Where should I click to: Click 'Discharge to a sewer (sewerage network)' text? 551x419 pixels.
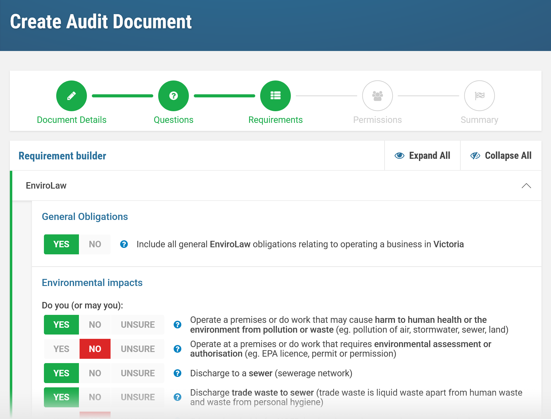coord(271,373)
